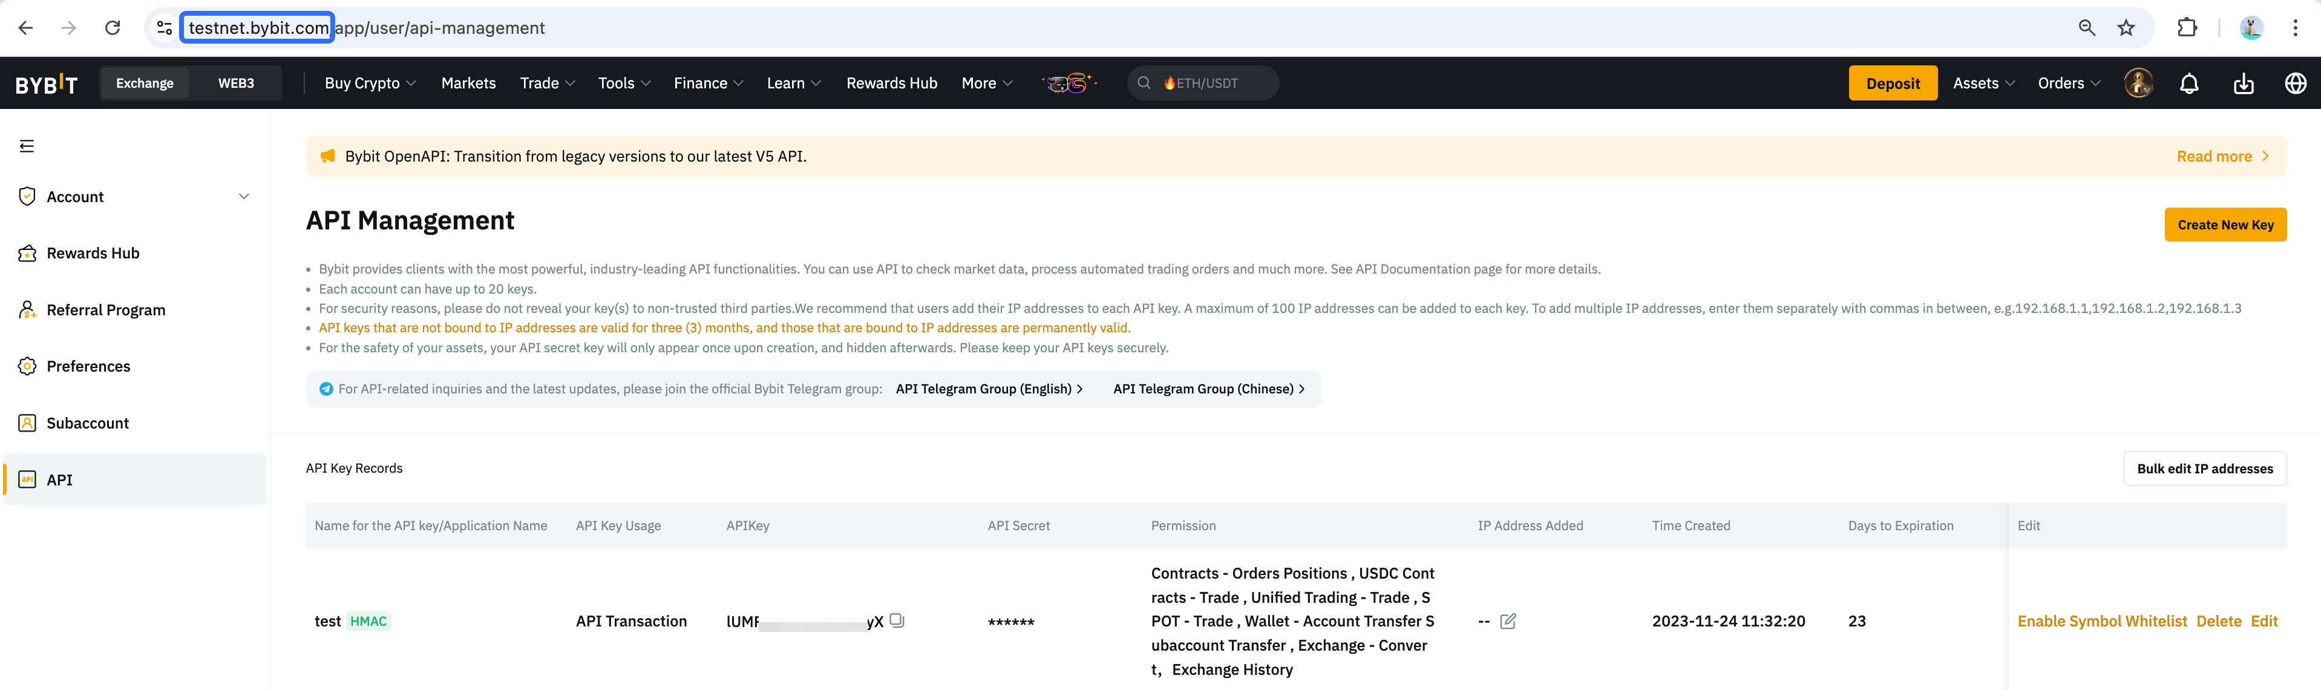
Task: Click the Permission column header
Action: point(1183,525)
